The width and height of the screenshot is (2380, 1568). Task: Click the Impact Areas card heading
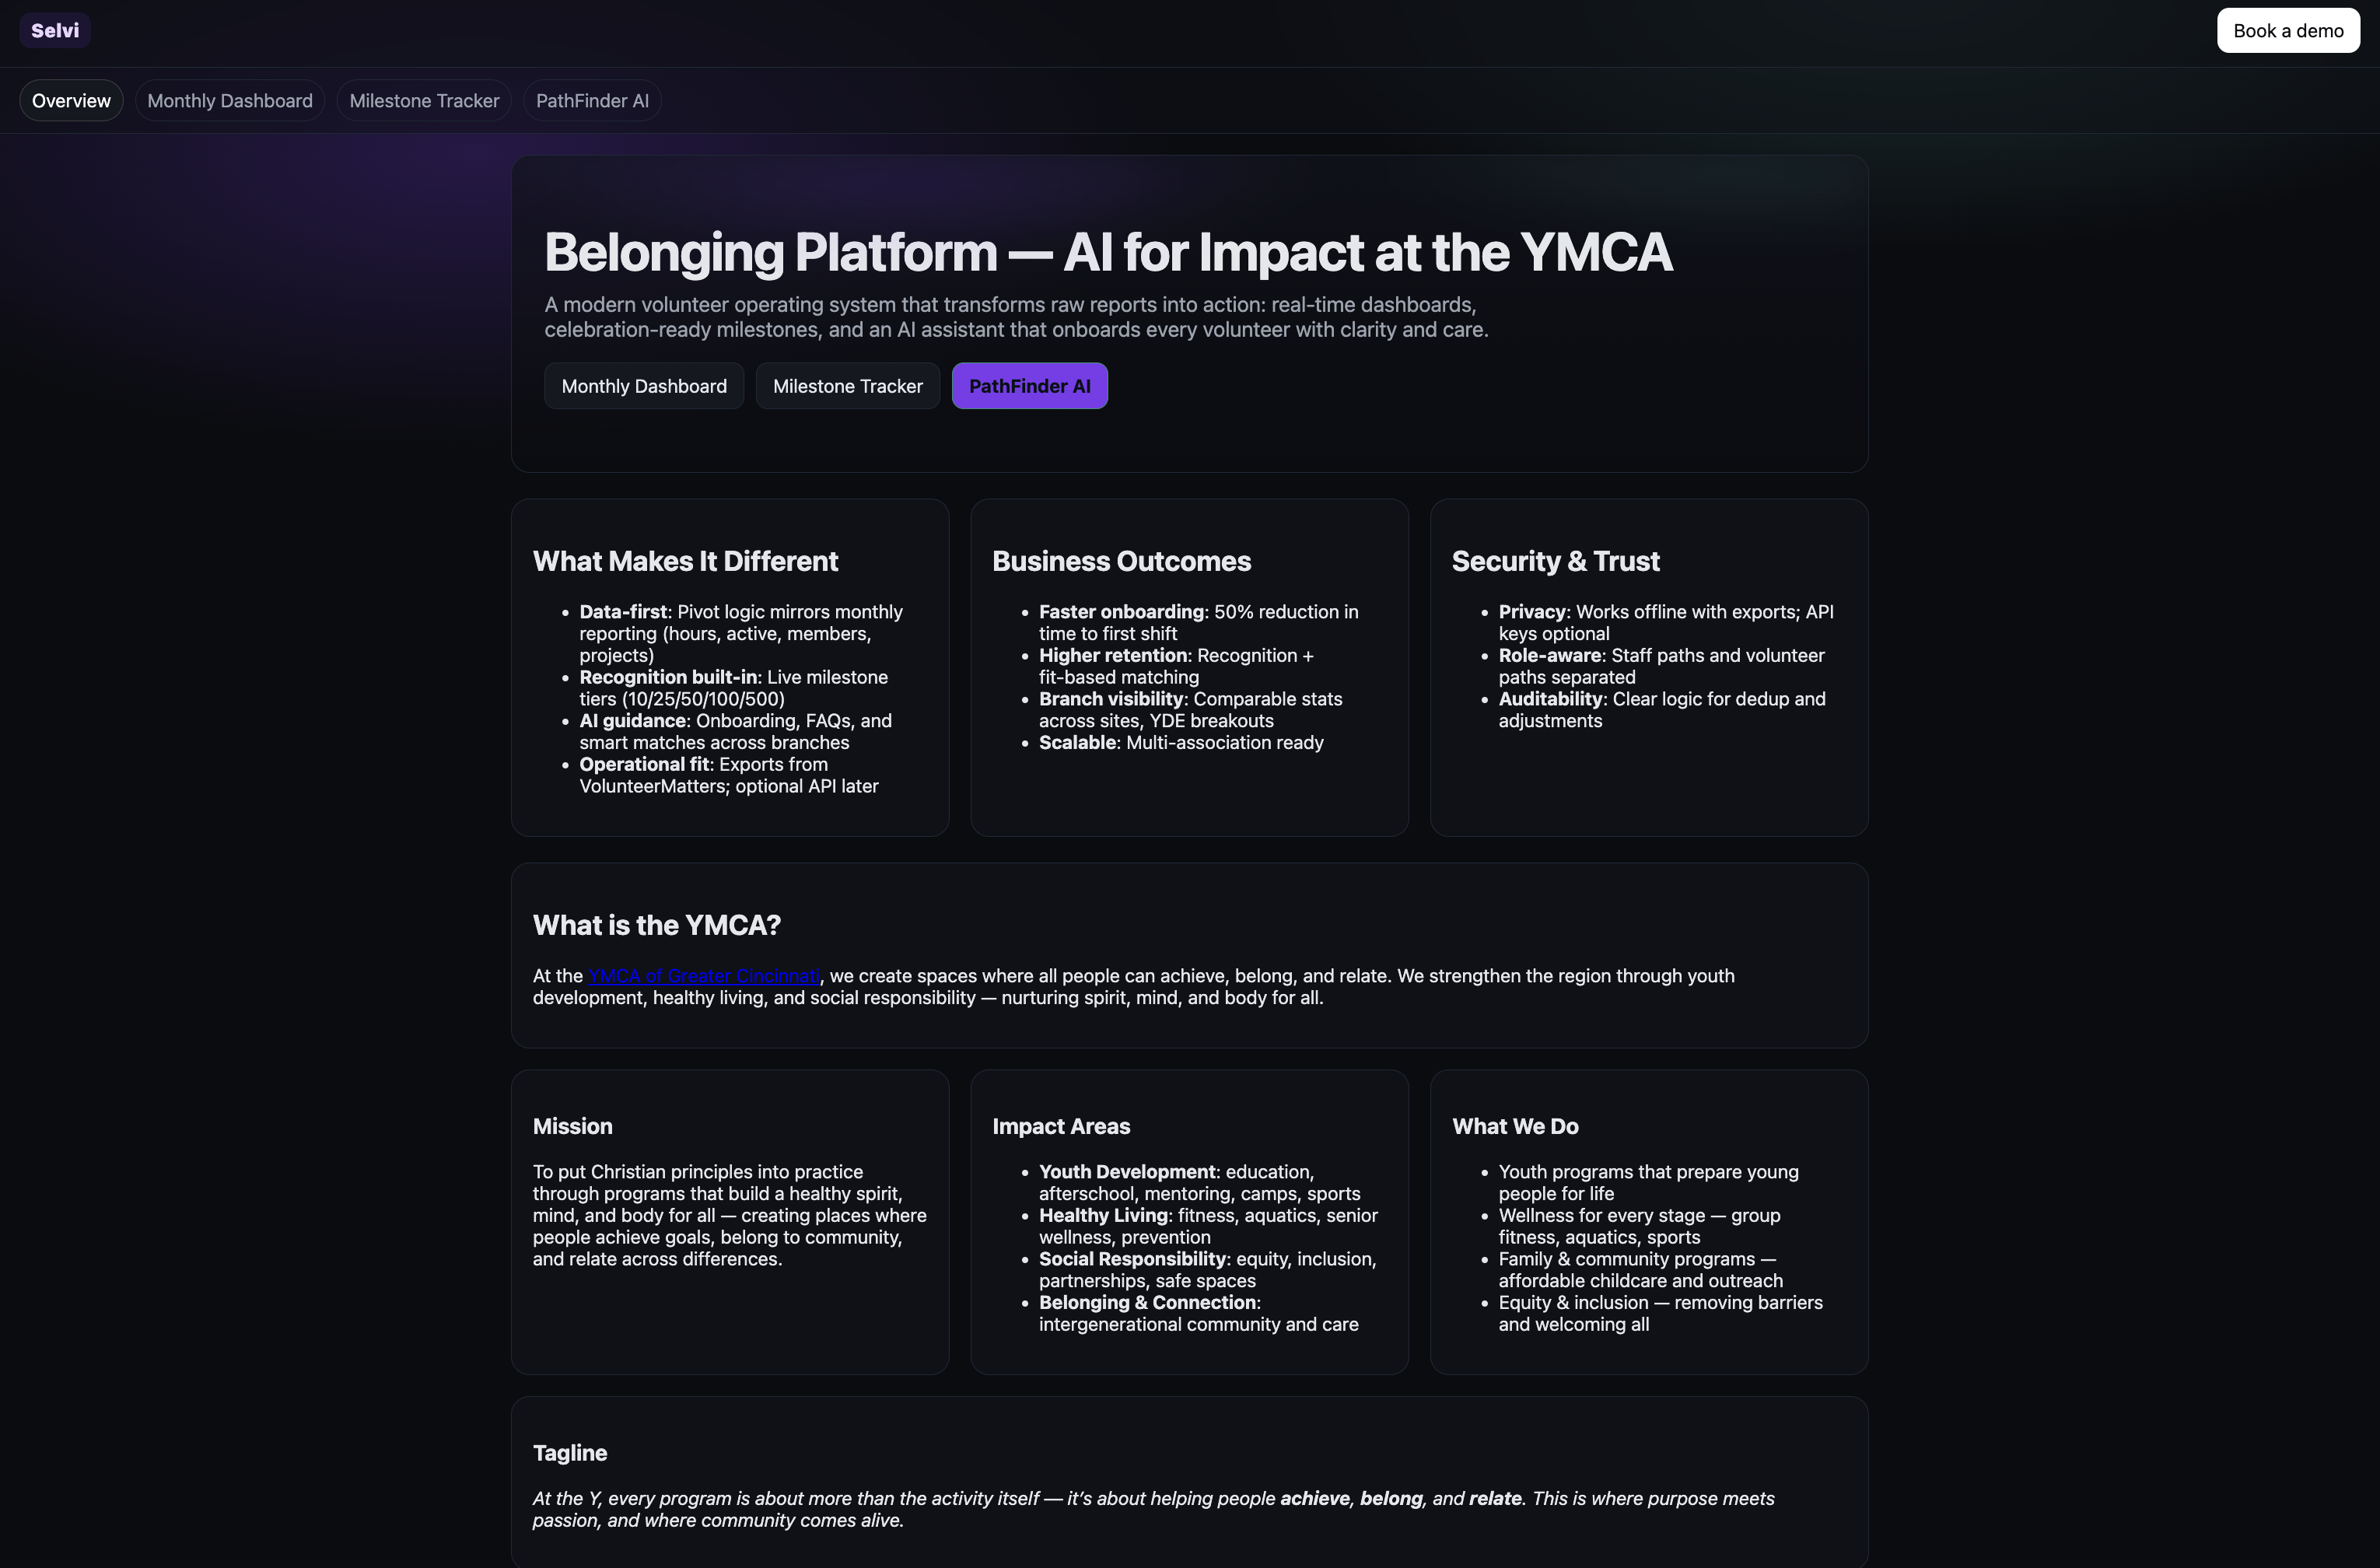pyautogui.click(x=1060, y=1126)
